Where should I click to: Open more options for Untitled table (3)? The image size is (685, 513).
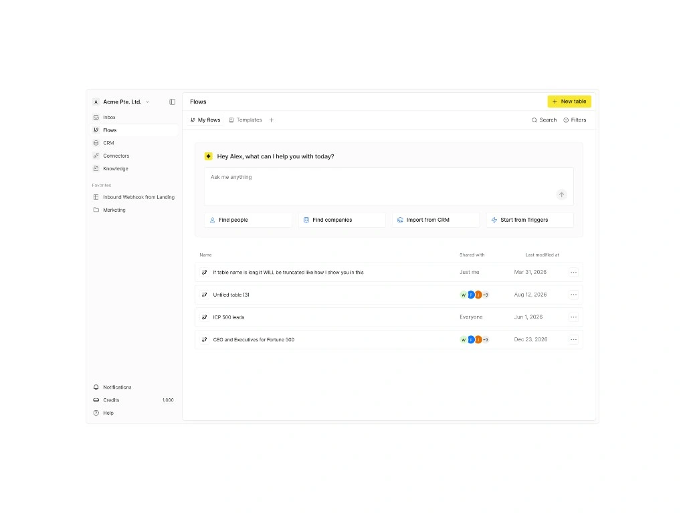coord(573,295)
